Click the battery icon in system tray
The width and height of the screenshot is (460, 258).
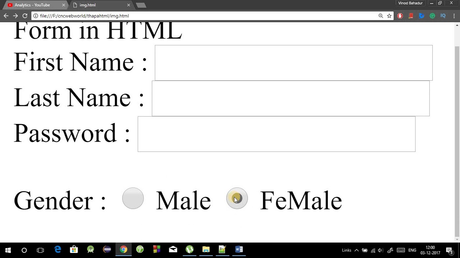(364, 250)
